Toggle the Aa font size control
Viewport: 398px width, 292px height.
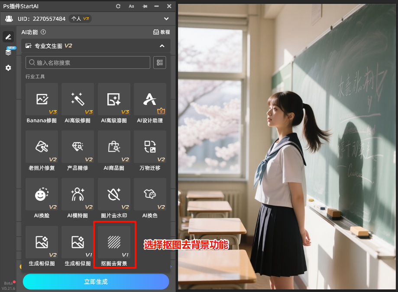[131, 6]
